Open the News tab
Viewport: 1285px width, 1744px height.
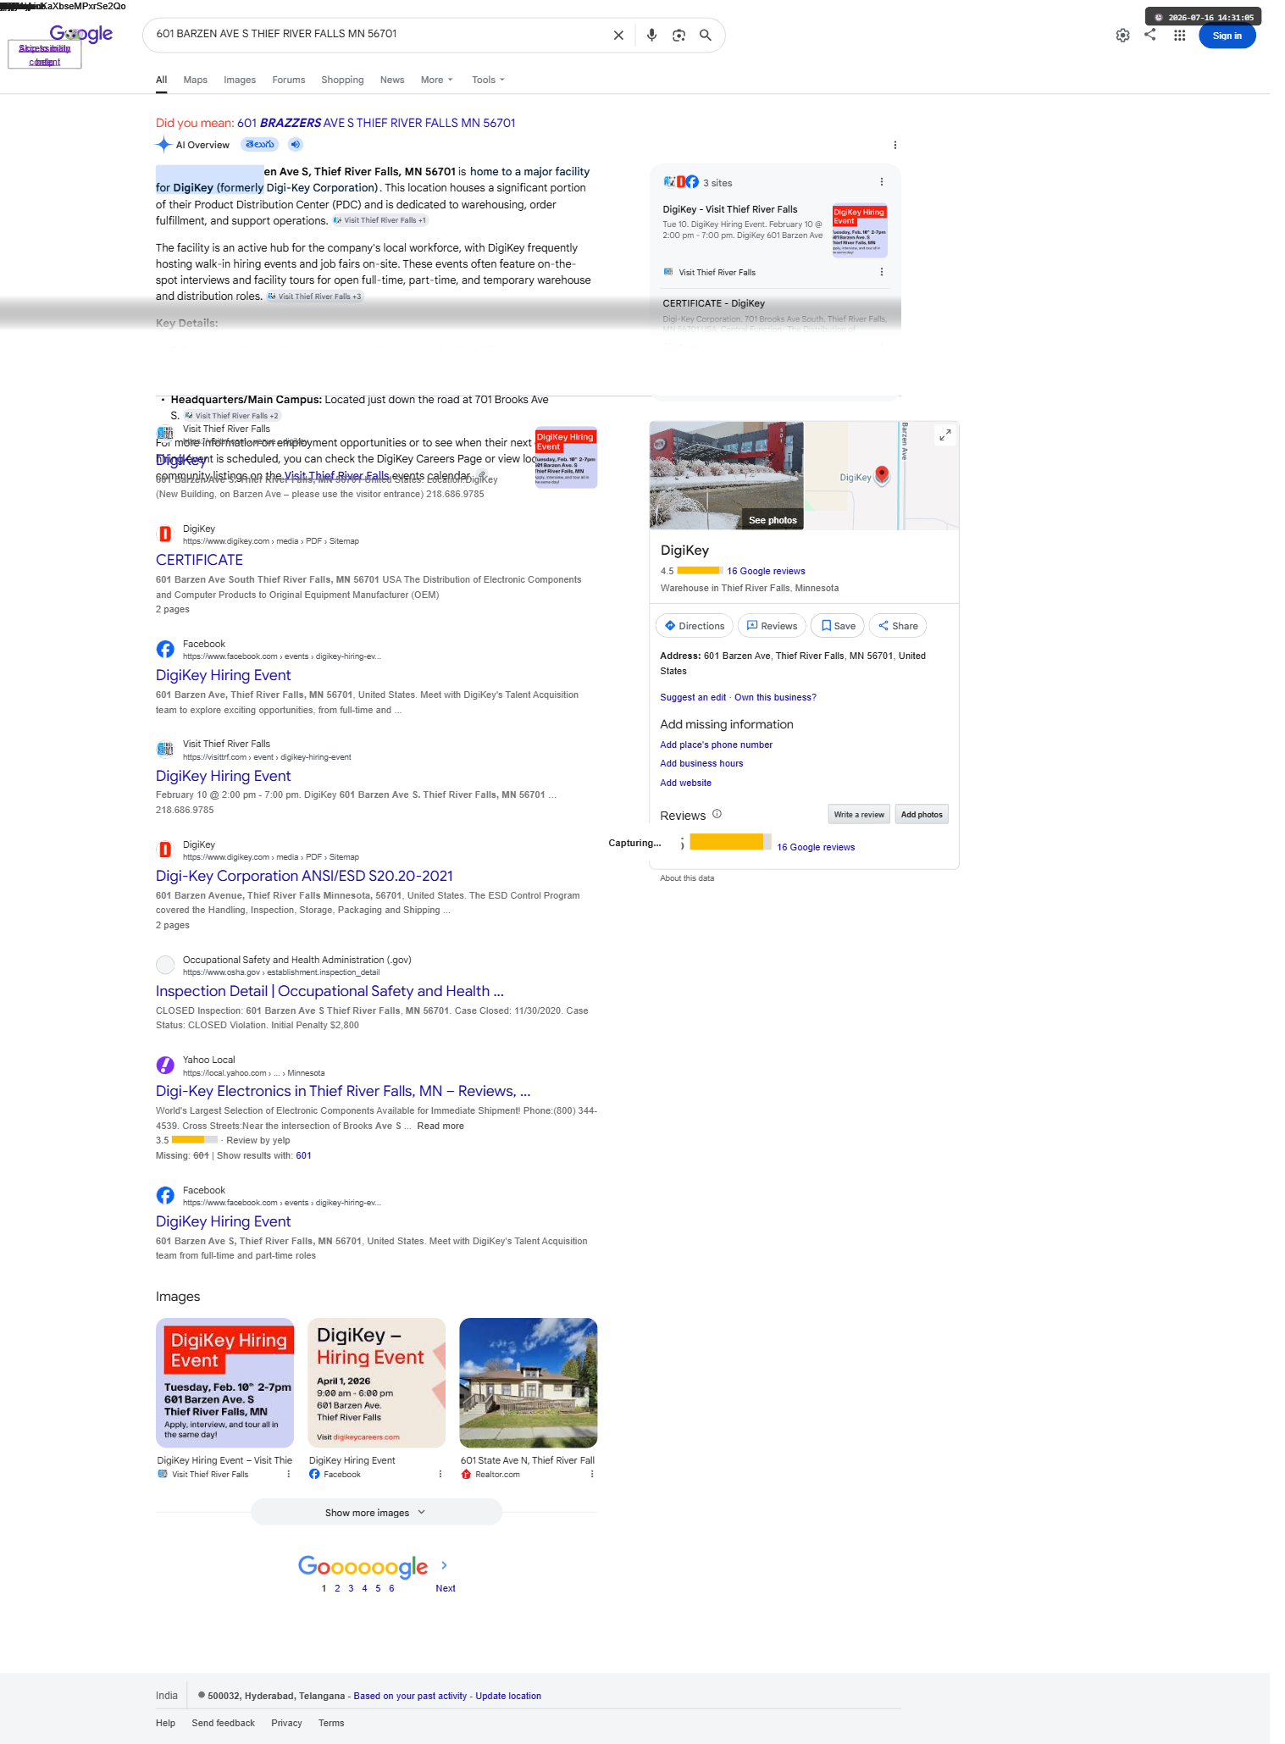(392, 80)
